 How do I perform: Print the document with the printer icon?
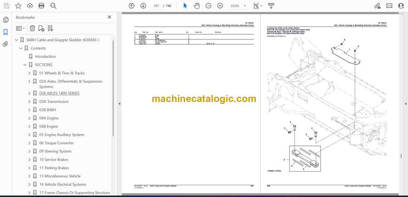tap(41, 6)
